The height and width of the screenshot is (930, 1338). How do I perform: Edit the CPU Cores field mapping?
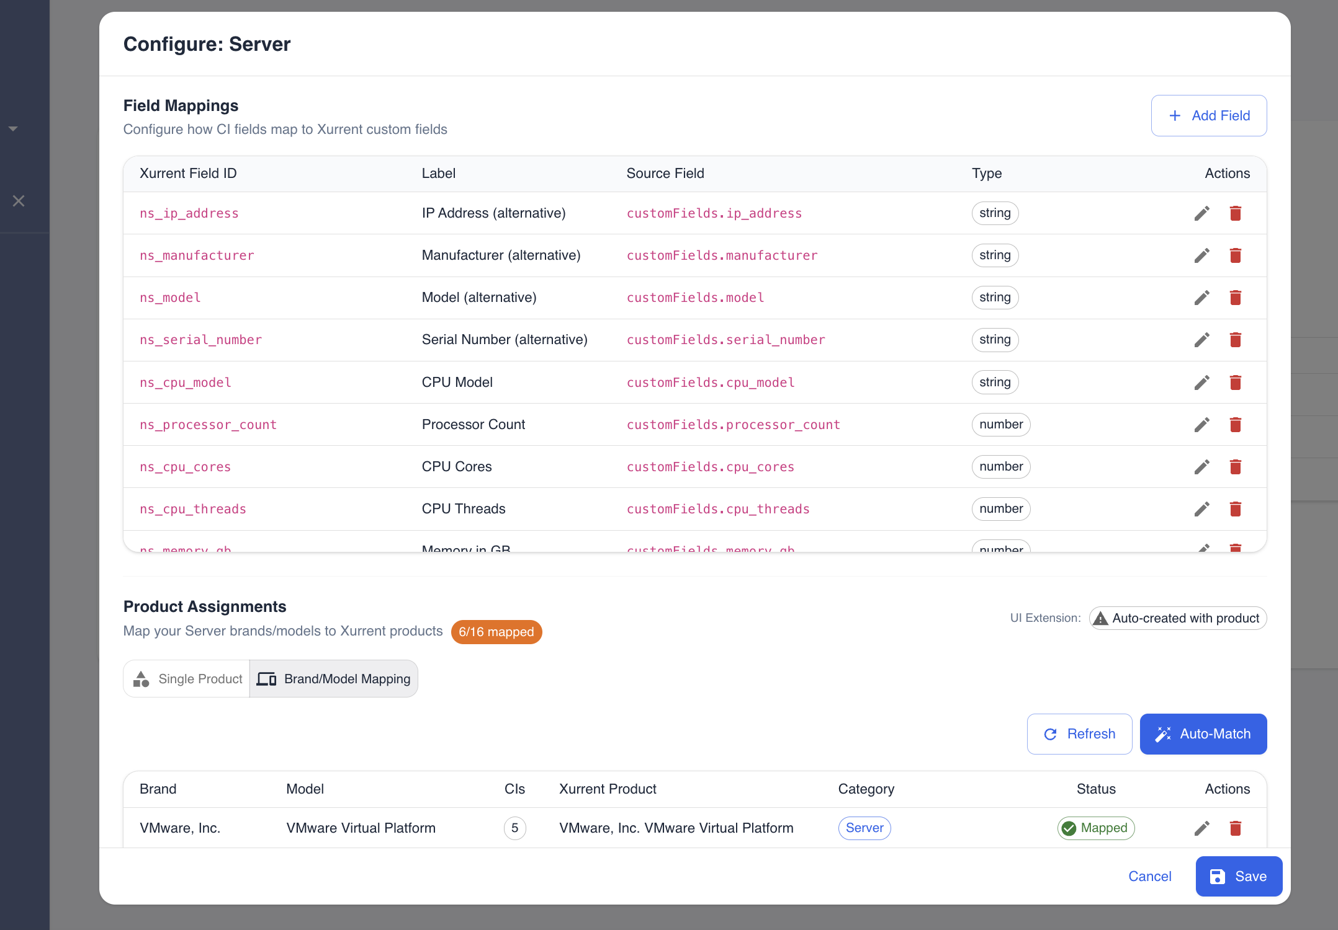point(1201,467)
